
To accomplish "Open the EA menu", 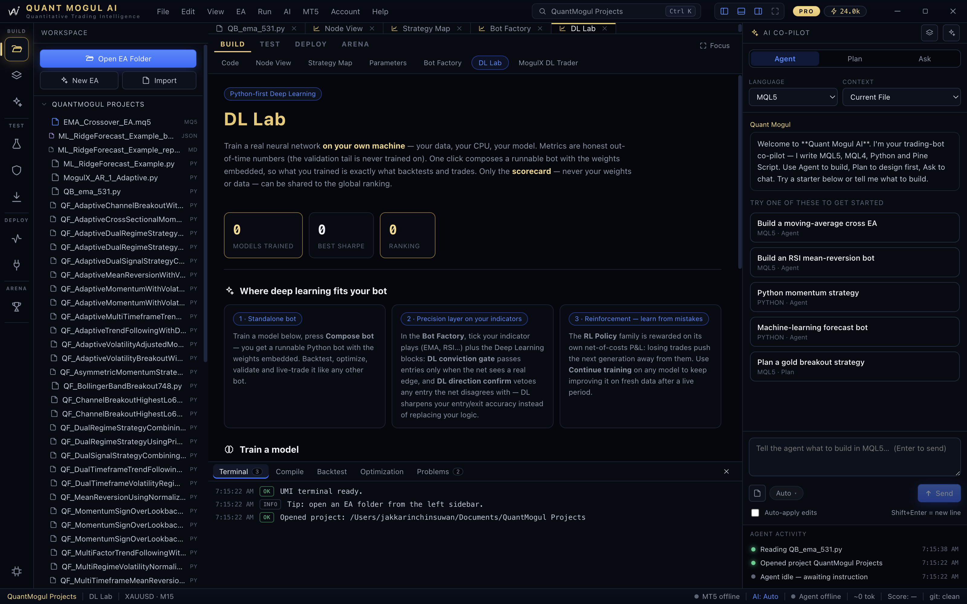I will [x=241, y=11].
